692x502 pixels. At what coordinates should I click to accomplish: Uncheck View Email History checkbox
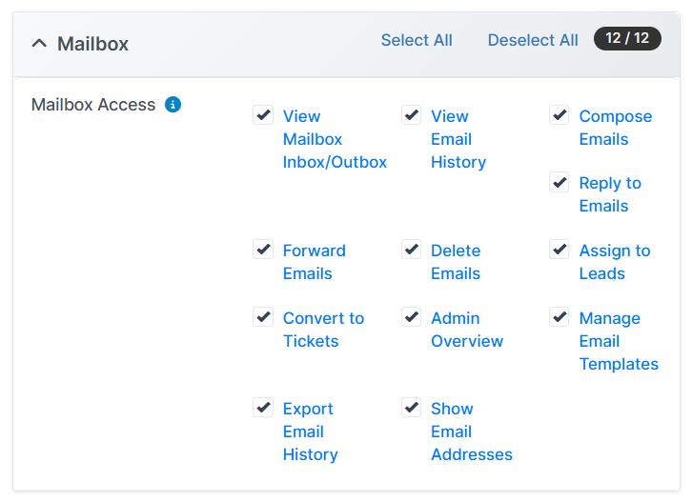[411, 115]
